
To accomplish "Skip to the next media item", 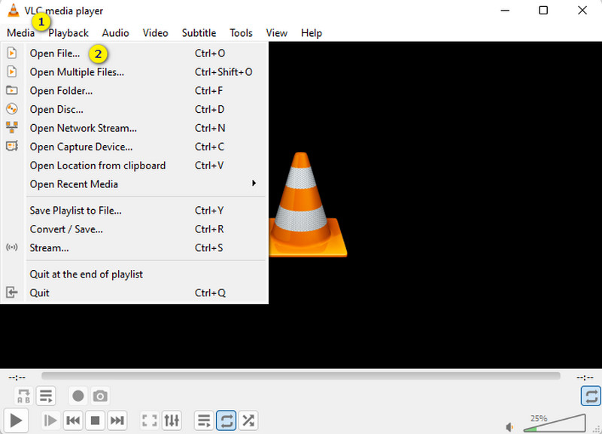I will (x=117, y=420).
